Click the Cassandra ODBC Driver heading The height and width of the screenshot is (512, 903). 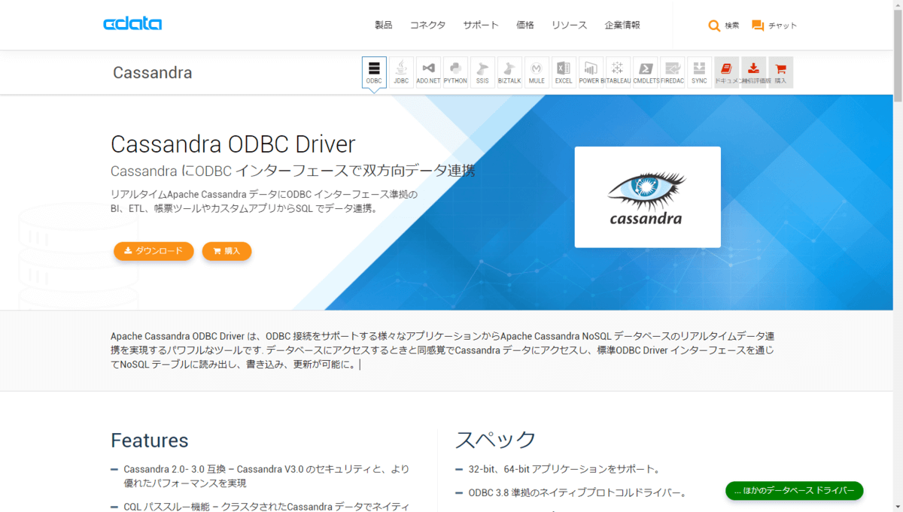click(x=233, y=144)
